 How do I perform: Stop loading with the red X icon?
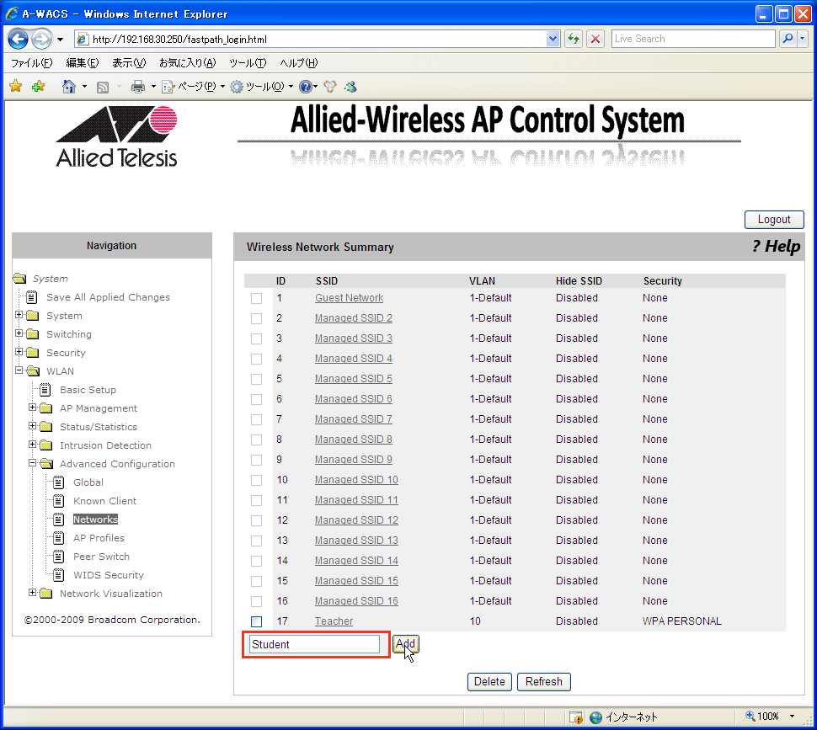click(x=595, y=39)
